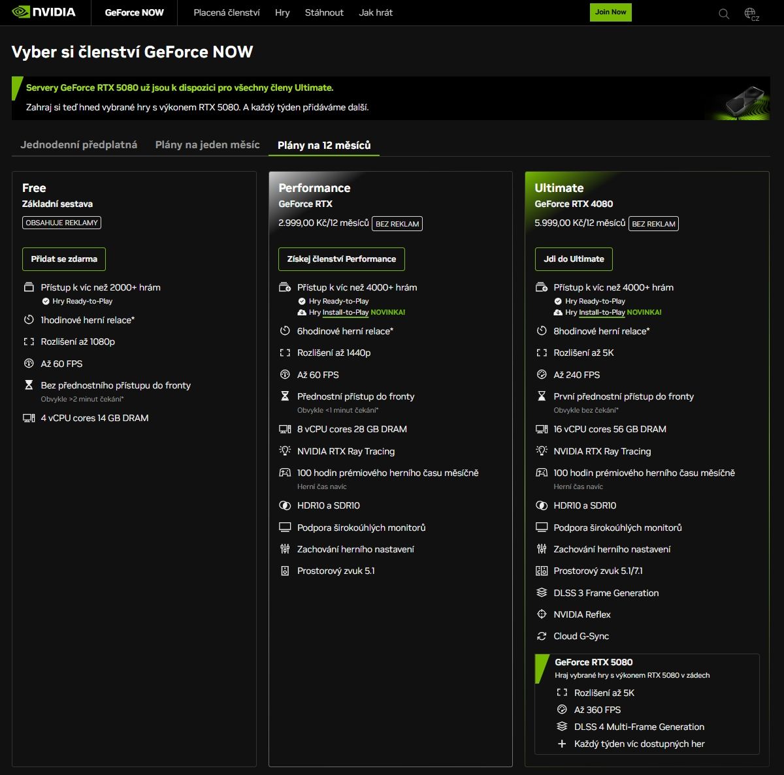
Task: Click the Free plan hourglass queue icon
Action: pos(29,385)
